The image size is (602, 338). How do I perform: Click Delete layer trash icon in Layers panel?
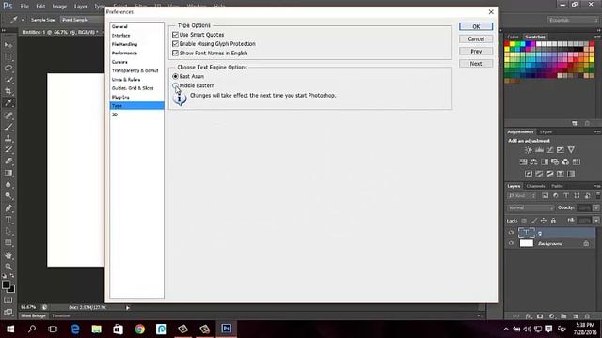[587, 316]
